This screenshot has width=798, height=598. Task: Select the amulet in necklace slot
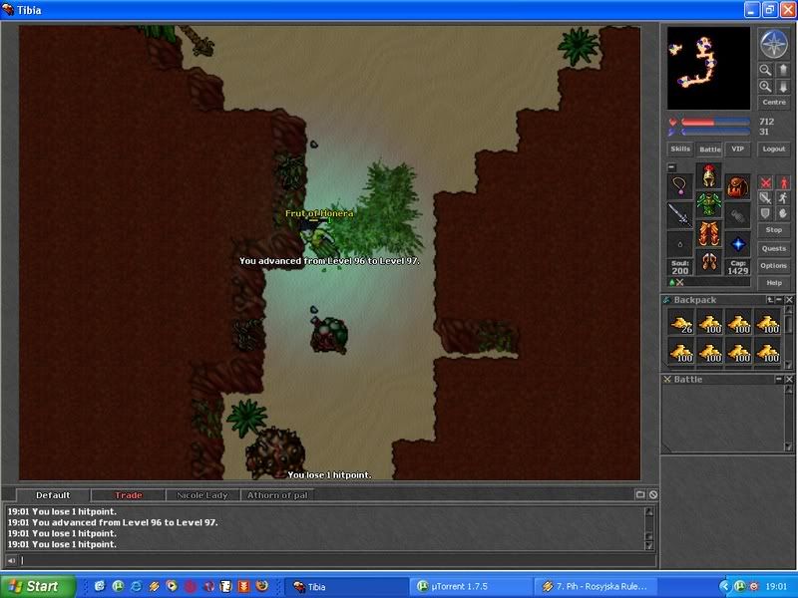(680, 186)
